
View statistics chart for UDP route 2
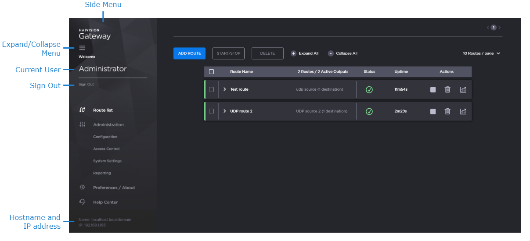(463, 111)
